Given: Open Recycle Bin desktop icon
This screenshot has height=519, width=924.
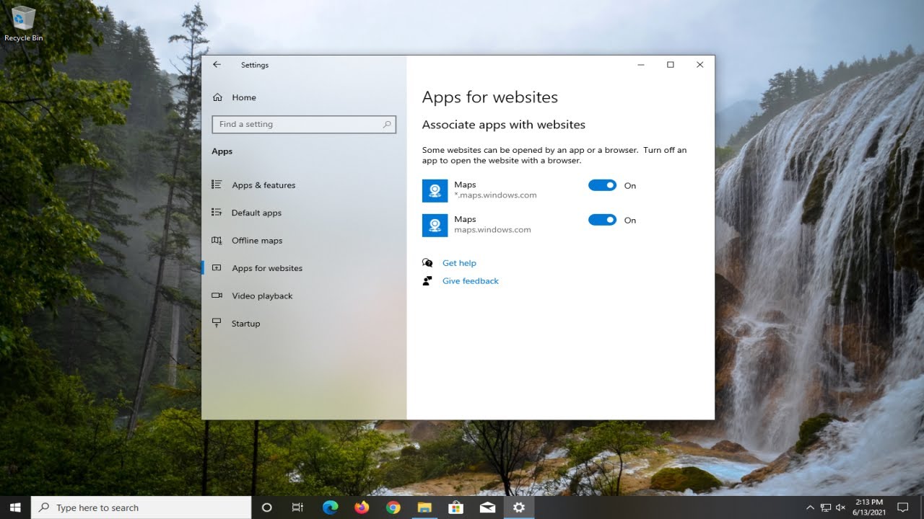Looking at the screenshot, I should click(x=23, y=24).
